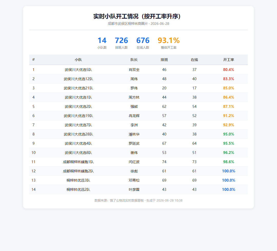Select the 武侯川大优选8队 team name
The width and height of the screenshot is (277, 251).
[78, 153]
